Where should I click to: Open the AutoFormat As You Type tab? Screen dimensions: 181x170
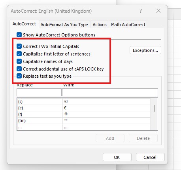(x=64, y=25)
